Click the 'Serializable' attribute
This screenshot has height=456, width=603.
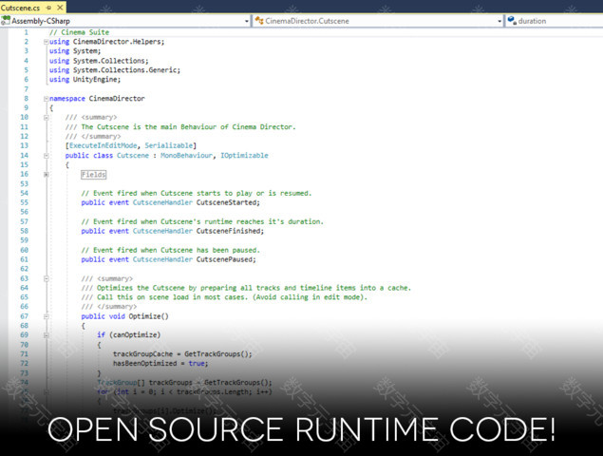169,145
